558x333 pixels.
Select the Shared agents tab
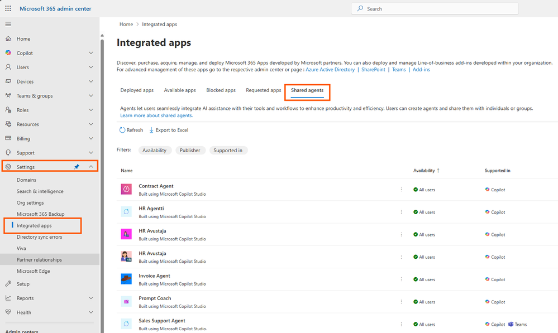307,90
